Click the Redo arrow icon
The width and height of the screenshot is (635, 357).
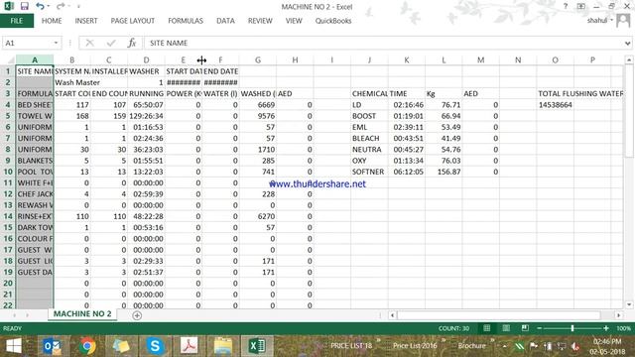(61, 7)
